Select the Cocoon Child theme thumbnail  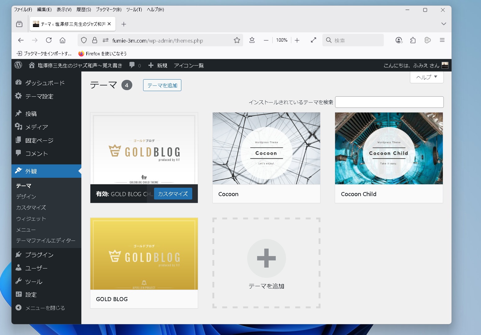389,149
